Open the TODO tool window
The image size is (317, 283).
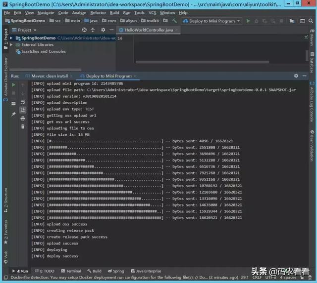(x=45, y=271)
